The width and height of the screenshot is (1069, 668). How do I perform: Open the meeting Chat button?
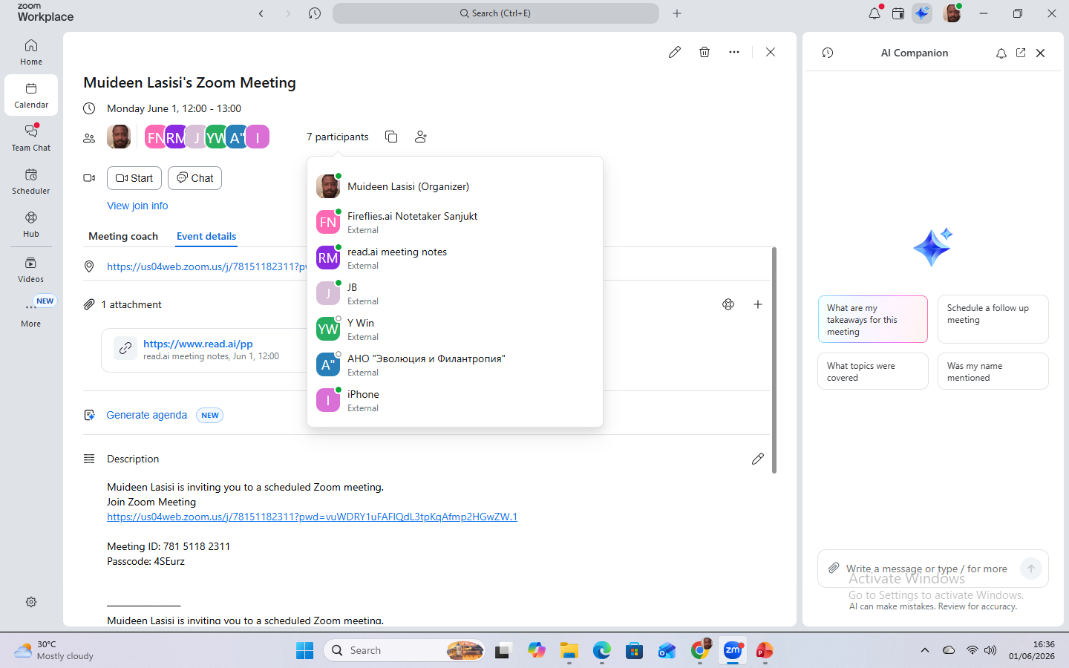coord(195,178)
